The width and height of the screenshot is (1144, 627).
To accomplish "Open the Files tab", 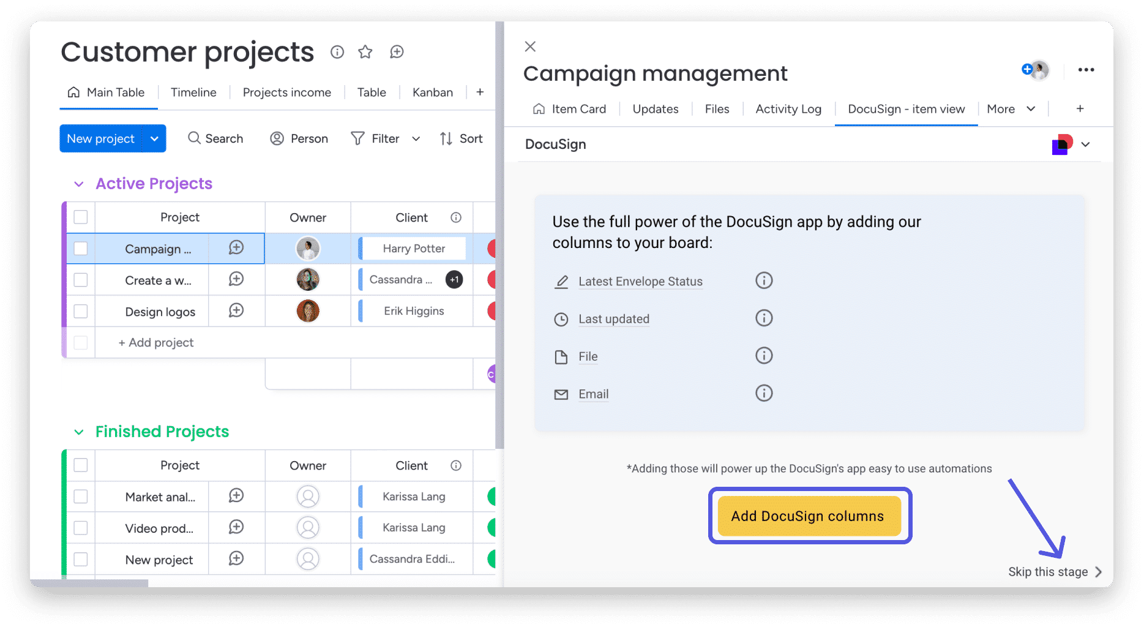I will (x=717, y=109).
